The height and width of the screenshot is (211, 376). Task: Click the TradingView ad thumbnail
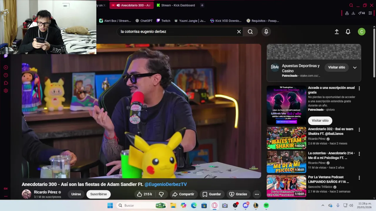click(x=286, y=105)
